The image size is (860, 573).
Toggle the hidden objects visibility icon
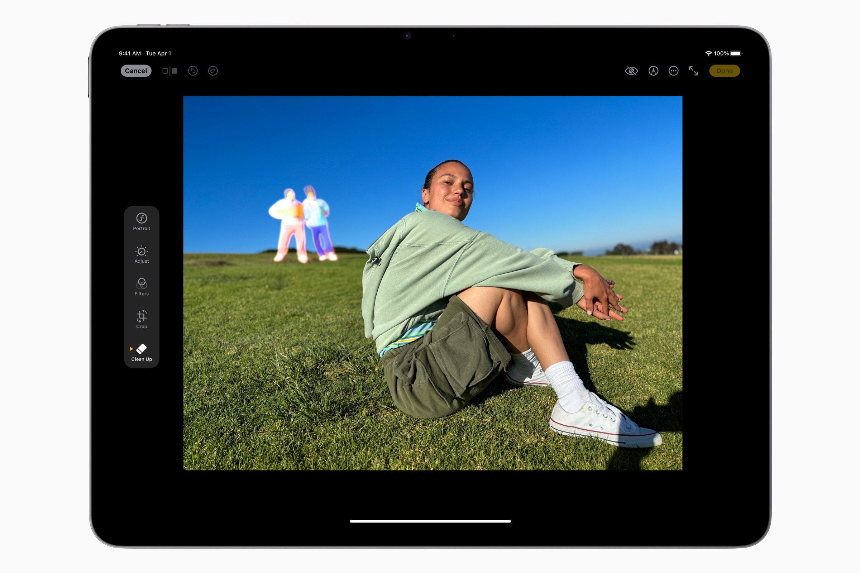[630, 70]
